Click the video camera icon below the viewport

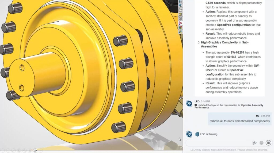pos(35,151)
